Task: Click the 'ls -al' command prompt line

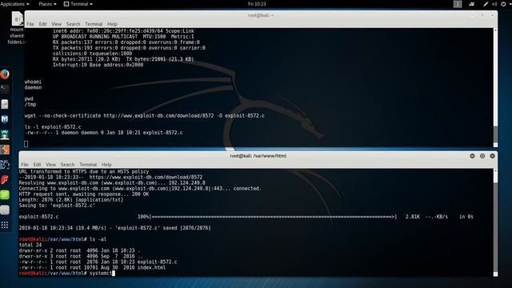Action: click(62, 239)
